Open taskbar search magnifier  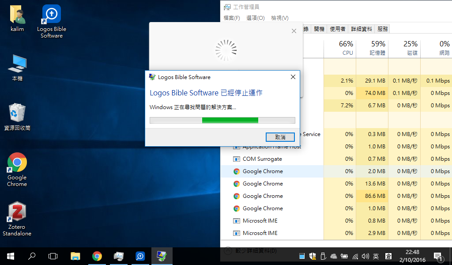32,256
